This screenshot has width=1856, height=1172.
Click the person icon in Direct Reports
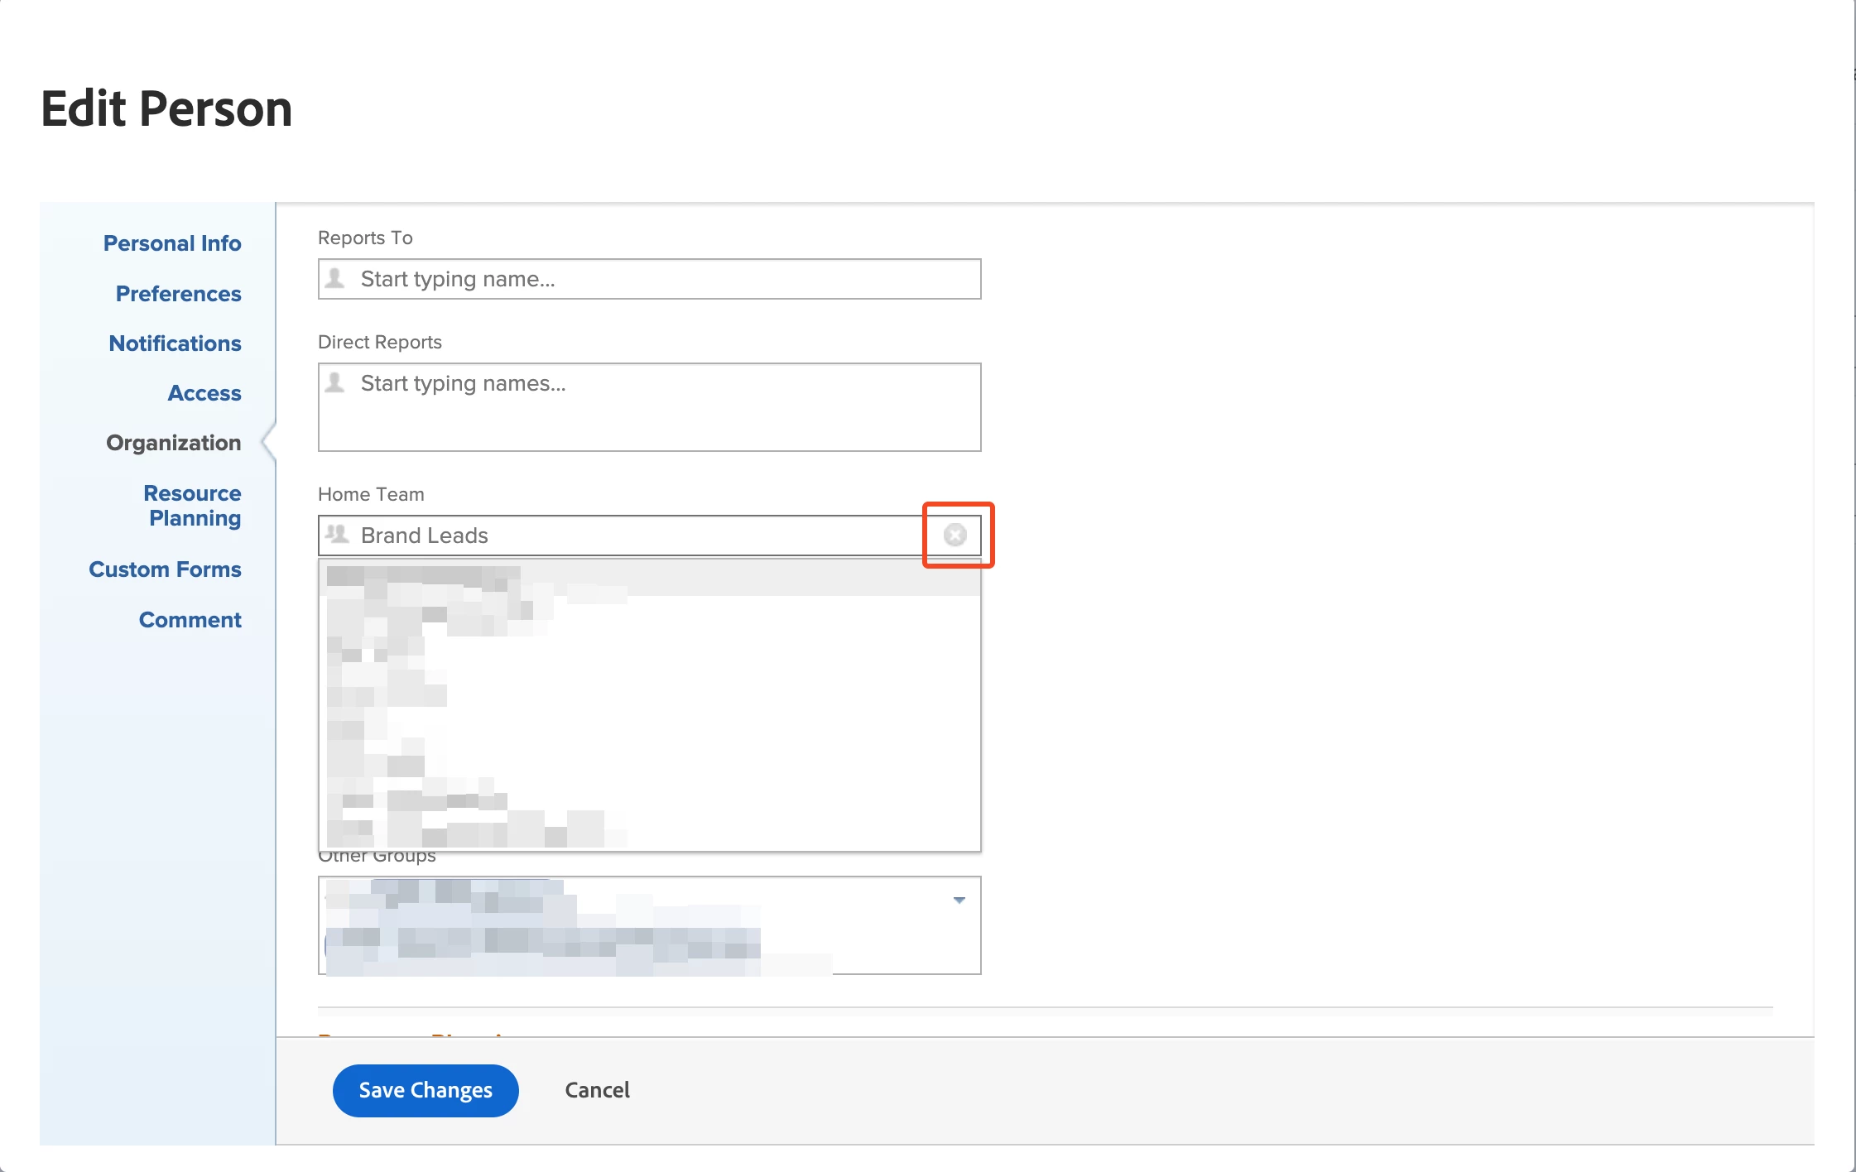[335, 382]
